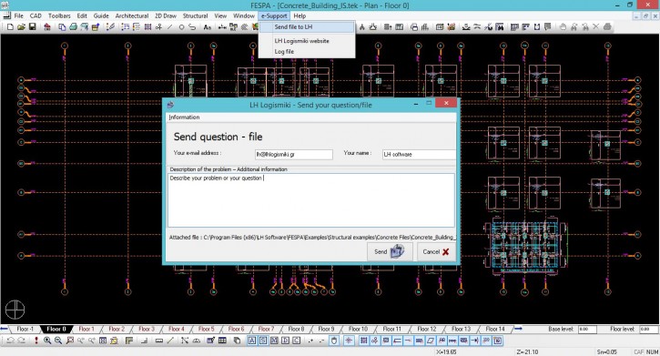Viewport: 660px width, 356px height.
Task: Switch to the Floor 1 tab
Action: 86,329
